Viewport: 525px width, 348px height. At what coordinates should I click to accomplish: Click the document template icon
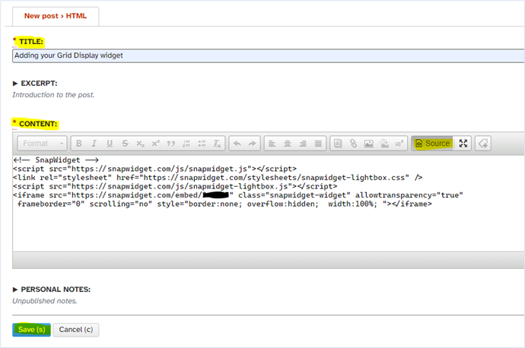pyautogui.click(x=338, y=144)
